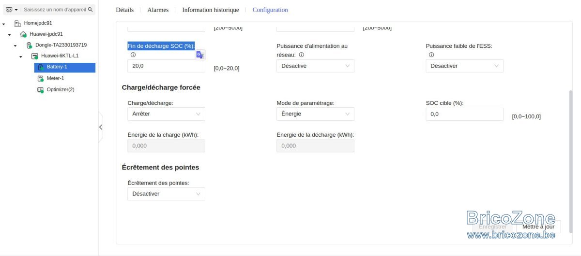Select Battery-1 in the device tree
This screenshot has height=256, width=581.
click(65, 67)
